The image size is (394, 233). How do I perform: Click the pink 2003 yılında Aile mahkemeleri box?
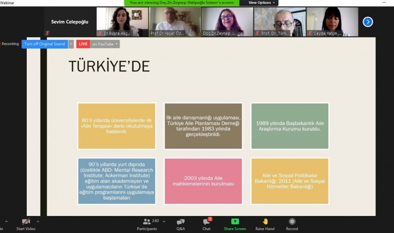[203, 181]
